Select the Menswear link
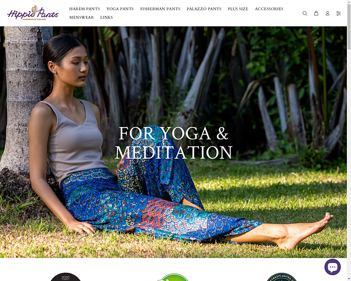The image size is (351, 281). coord(81,18)
